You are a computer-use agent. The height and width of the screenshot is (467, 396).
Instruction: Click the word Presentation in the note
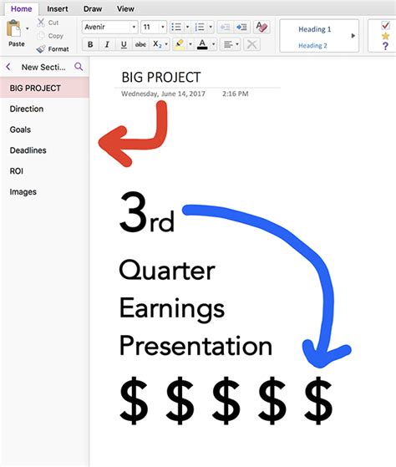[x=195, y=346]
